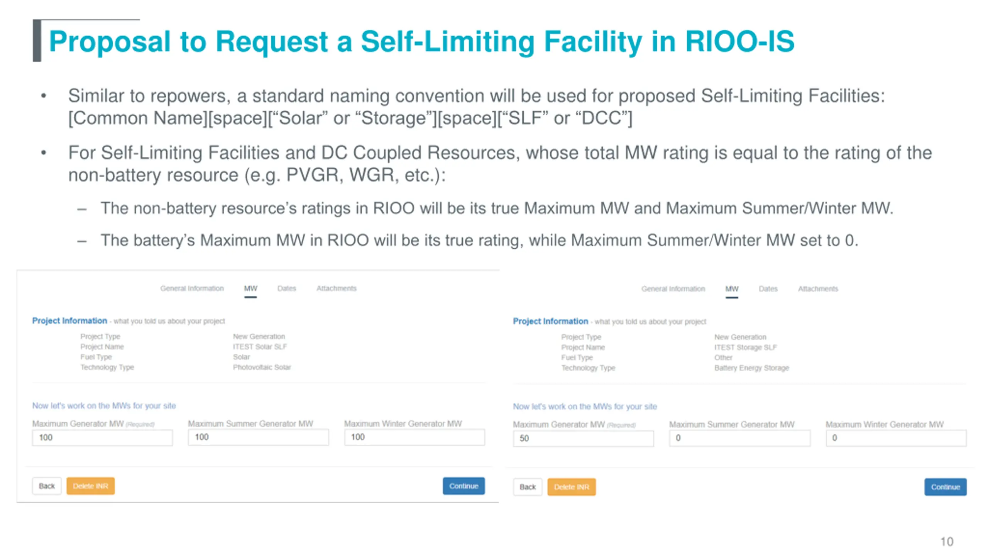Select MW tab in Solar SLF form
The height and width of the screenshot is (556, 988).
click(x=250, y=288)
